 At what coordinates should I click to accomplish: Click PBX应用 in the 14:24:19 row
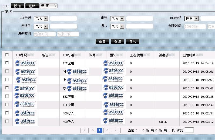pyautogui.click(x=68, y=63)
